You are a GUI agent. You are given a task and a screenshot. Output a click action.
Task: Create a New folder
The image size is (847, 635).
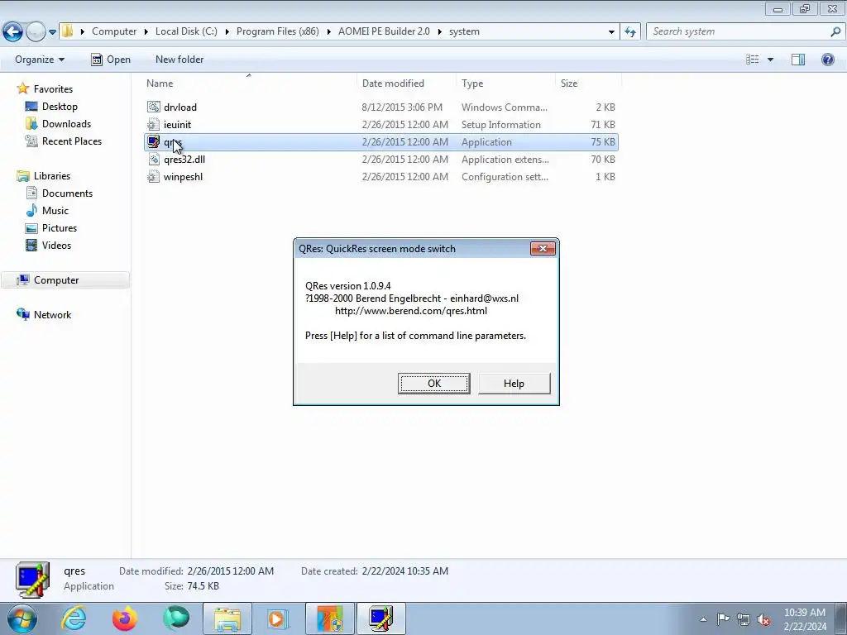(x=179, y=60)
